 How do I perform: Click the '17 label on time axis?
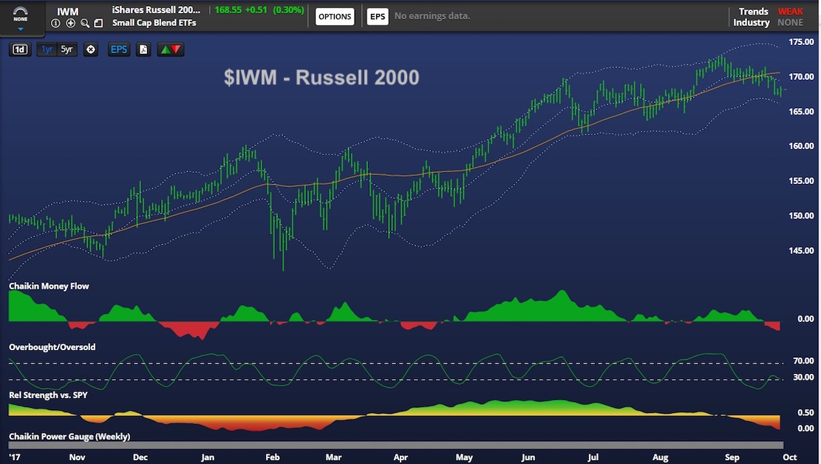15,457
